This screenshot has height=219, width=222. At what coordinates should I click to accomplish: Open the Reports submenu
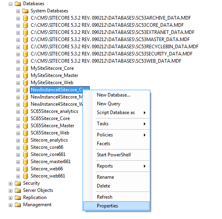116,166
